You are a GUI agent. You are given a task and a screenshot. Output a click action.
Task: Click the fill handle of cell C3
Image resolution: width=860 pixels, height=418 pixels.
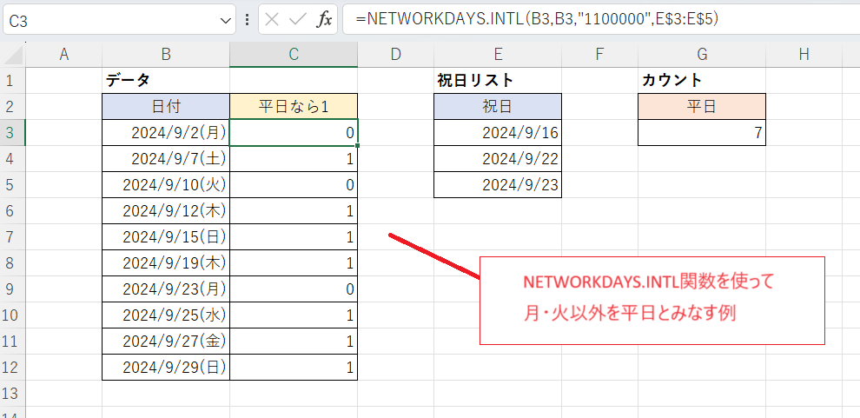358,145
